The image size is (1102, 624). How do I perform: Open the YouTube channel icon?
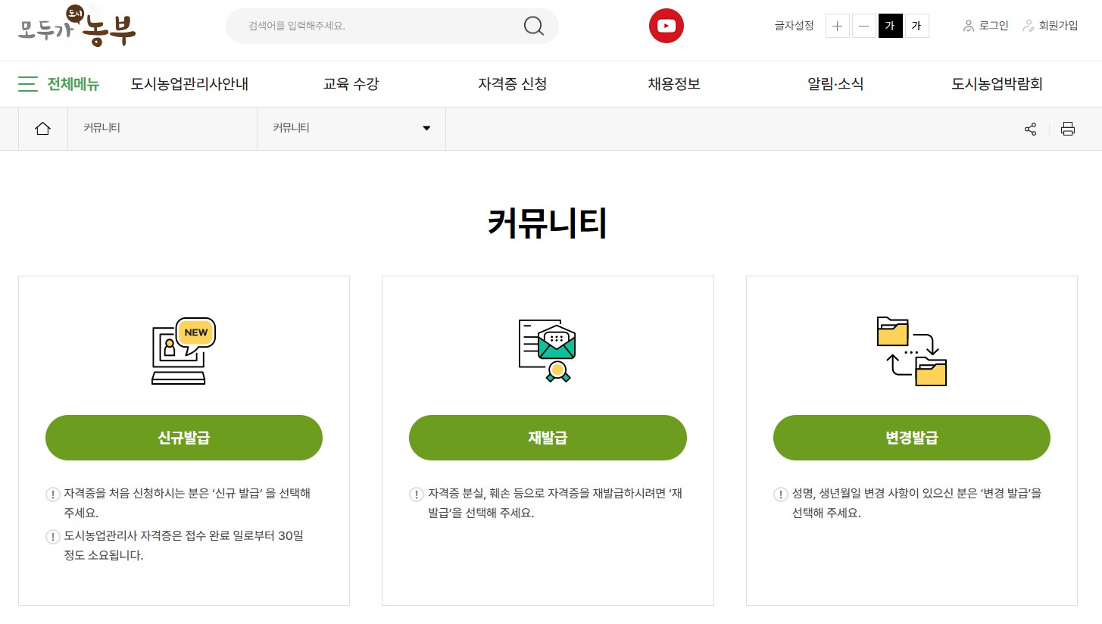665,25
